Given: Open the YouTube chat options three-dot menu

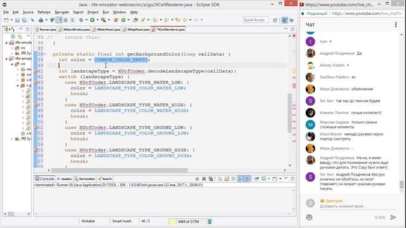Looking at the screenshot, I should pyautogui.click(x=395, y=25).
